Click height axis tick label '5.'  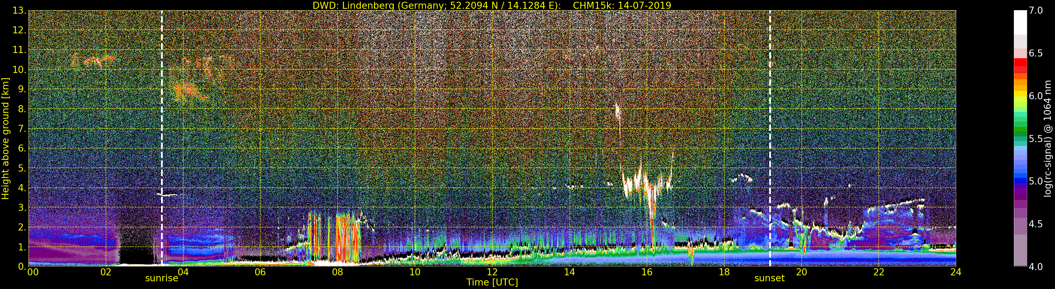22,168
